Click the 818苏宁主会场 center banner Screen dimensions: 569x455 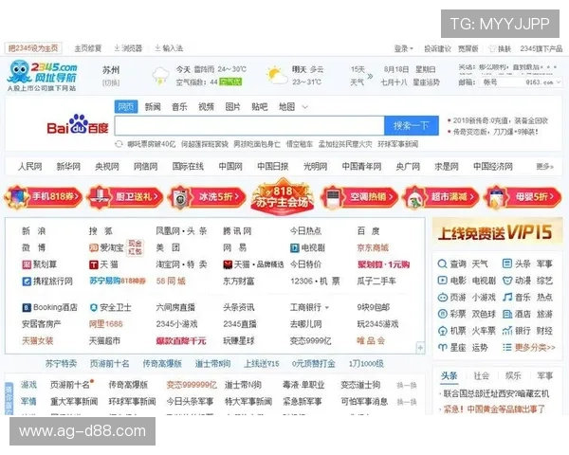click(283, 196)
